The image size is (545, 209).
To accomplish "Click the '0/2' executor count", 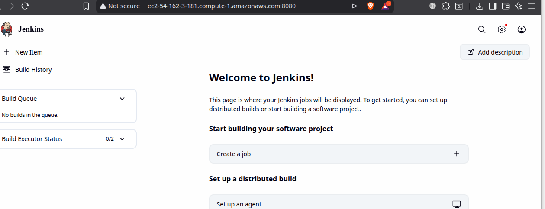I will 110,139.
